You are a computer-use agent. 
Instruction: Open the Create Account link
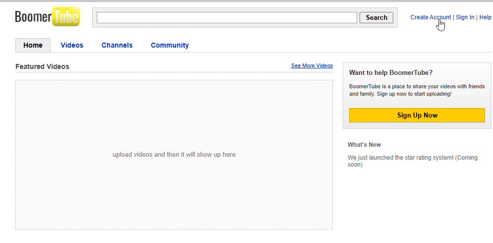pyautogui.click(x=430, y=17)
